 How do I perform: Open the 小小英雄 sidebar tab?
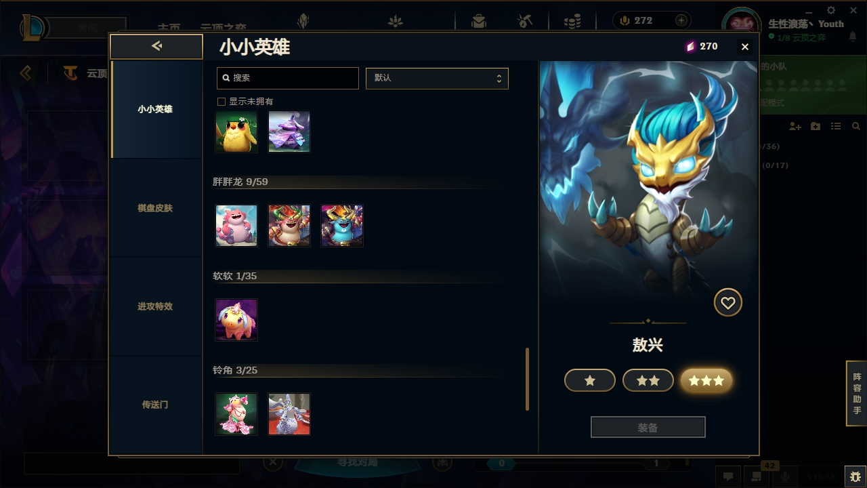(156, 109)
